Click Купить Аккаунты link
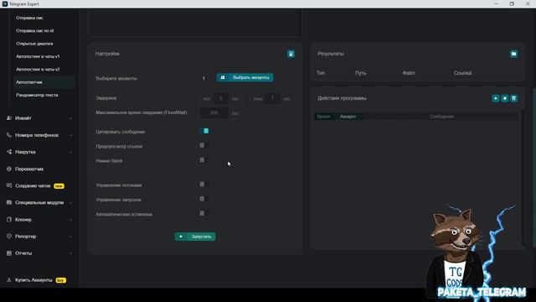 click(x=33, y=280)
